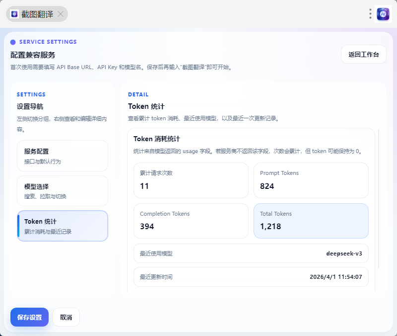The height and width of the screenshot is (336, 397).
Task: Open the 服务配置 settings section
Action: click(63, 156)
